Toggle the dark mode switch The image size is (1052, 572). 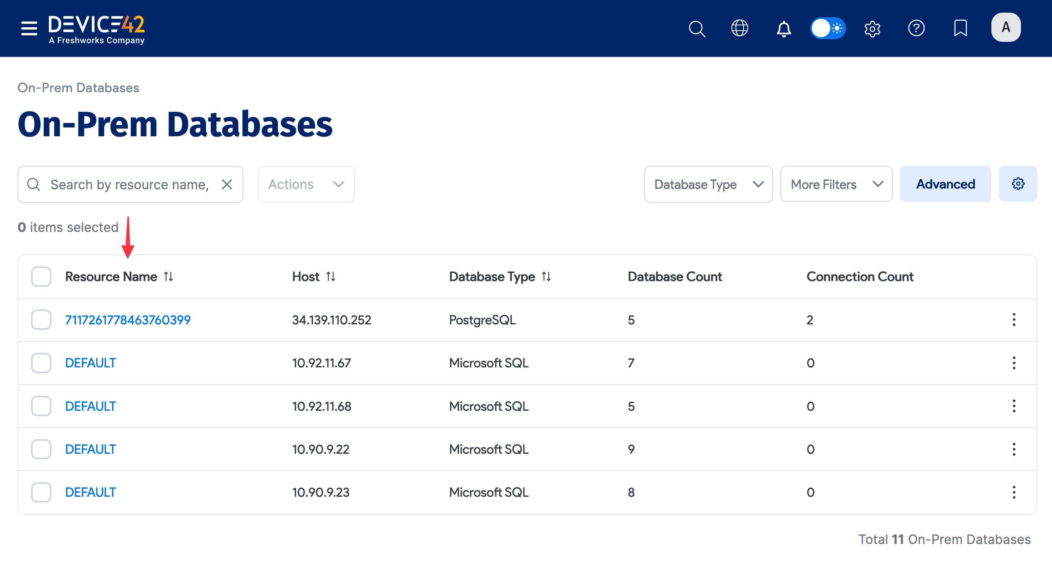tap(828, 28)
